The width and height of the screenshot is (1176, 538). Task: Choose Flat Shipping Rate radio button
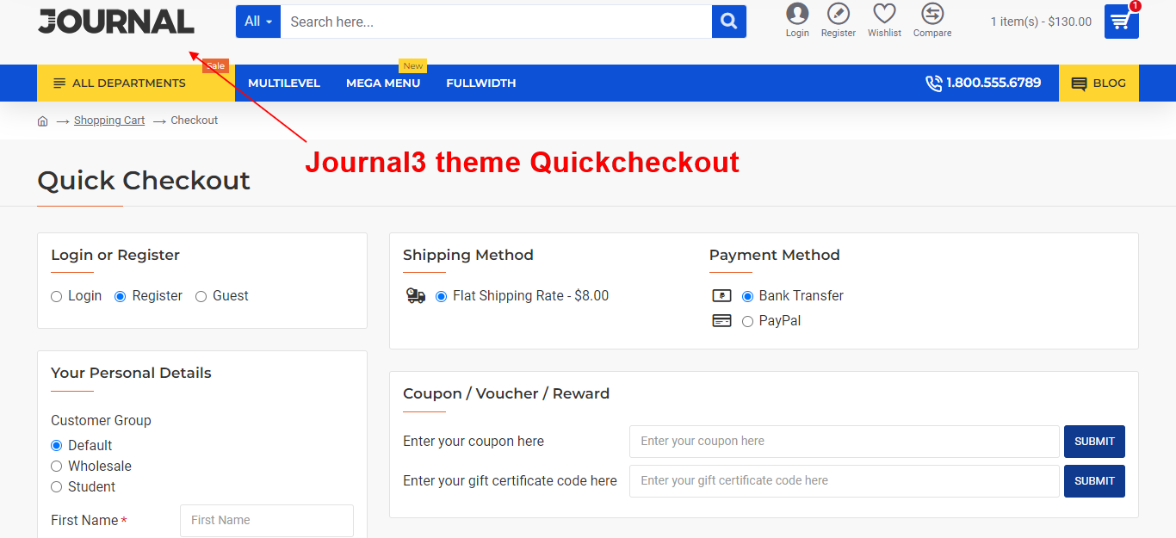[x=442, y=297]
